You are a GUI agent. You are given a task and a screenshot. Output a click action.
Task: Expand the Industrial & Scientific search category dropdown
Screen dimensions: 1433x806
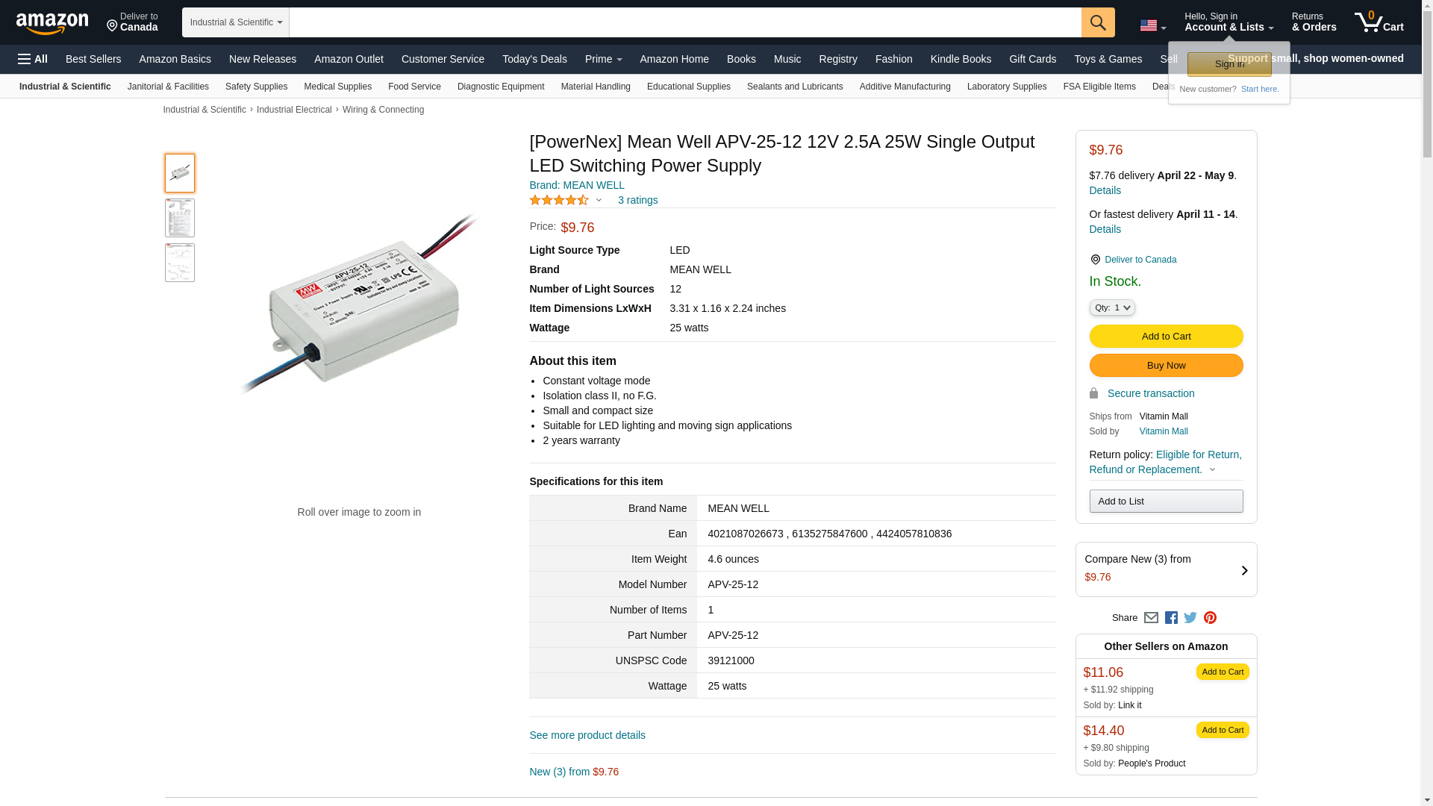click(x=235, y=22)
